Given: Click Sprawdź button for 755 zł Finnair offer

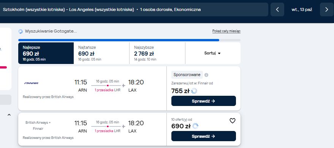Looking at the screenshot, I should pyautogui.click(x=203, y=101).
